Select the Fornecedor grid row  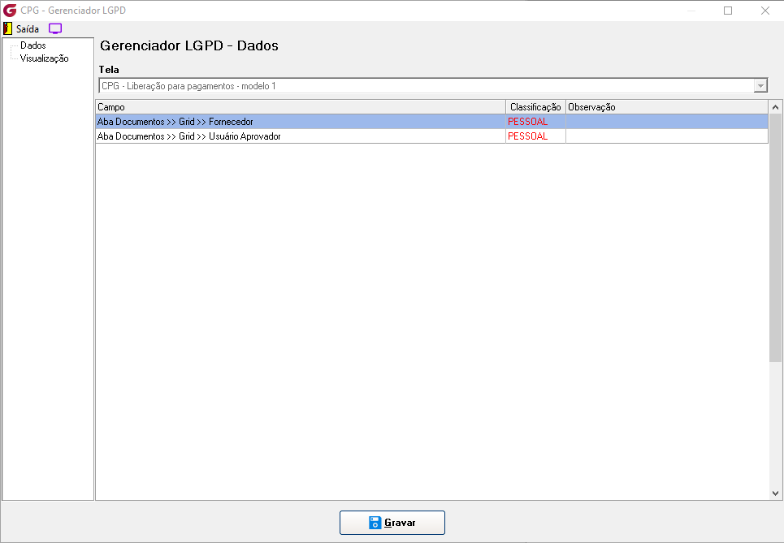(431, 122)
